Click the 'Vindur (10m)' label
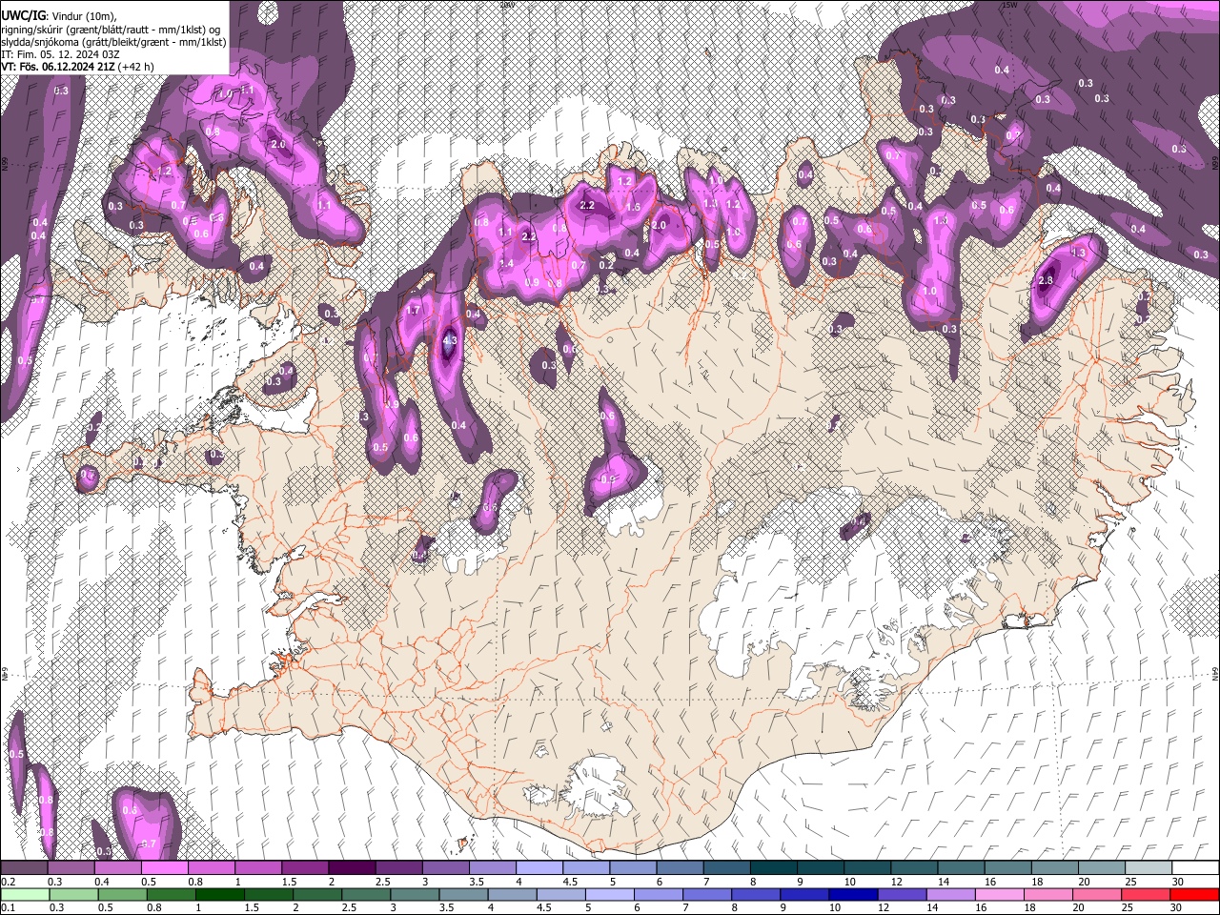The width and height of the screenshot is (1220, 915). tap(82, 16)
